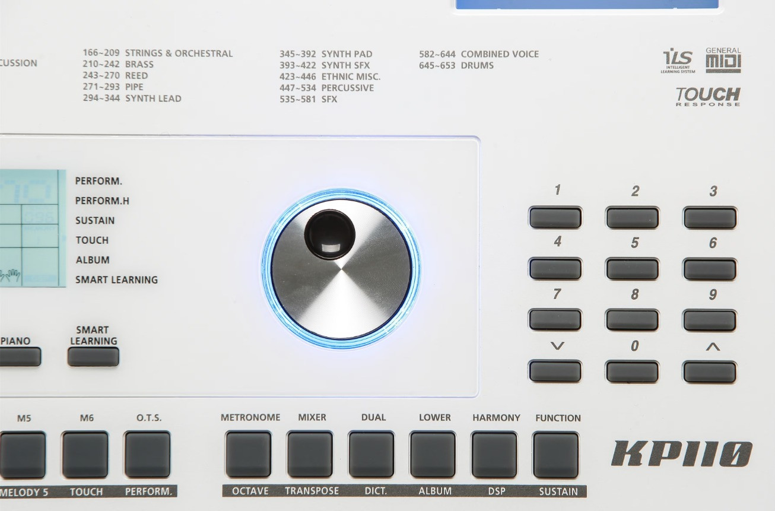Enable the HARMONY / DSP button
The width and height of the screenshot is (775, 511).
click(x=494, y=455)
